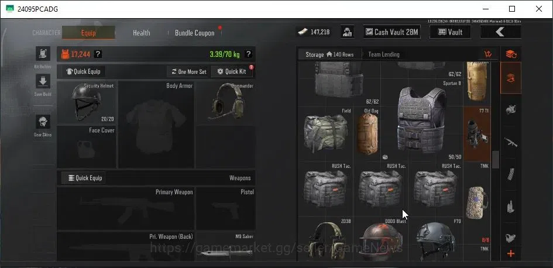Click the Pri. Weapon (Back) slot

tap(126, 246)
